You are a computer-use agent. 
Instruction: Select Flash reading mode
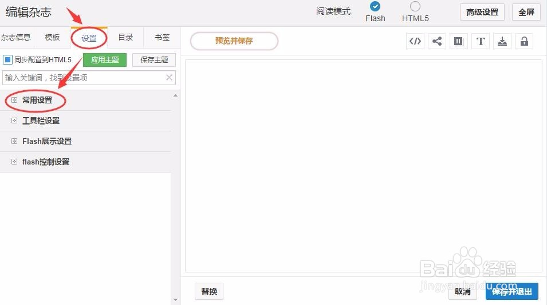click(x=375, y=6)
